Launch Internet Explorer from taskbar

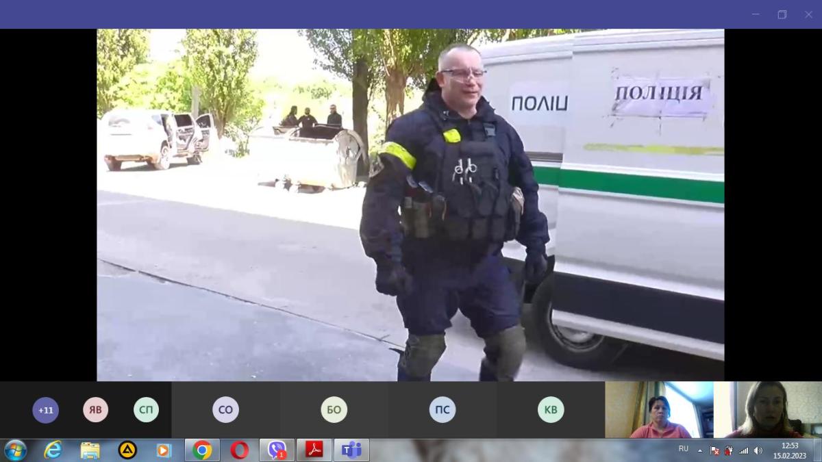53,450
